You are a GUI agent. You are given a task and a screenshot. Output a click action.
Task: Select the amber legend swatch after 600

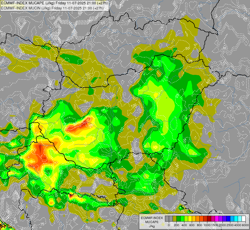194,219
